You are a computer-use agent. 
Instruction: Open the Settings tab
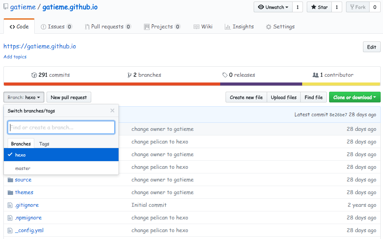click(280, 26)
